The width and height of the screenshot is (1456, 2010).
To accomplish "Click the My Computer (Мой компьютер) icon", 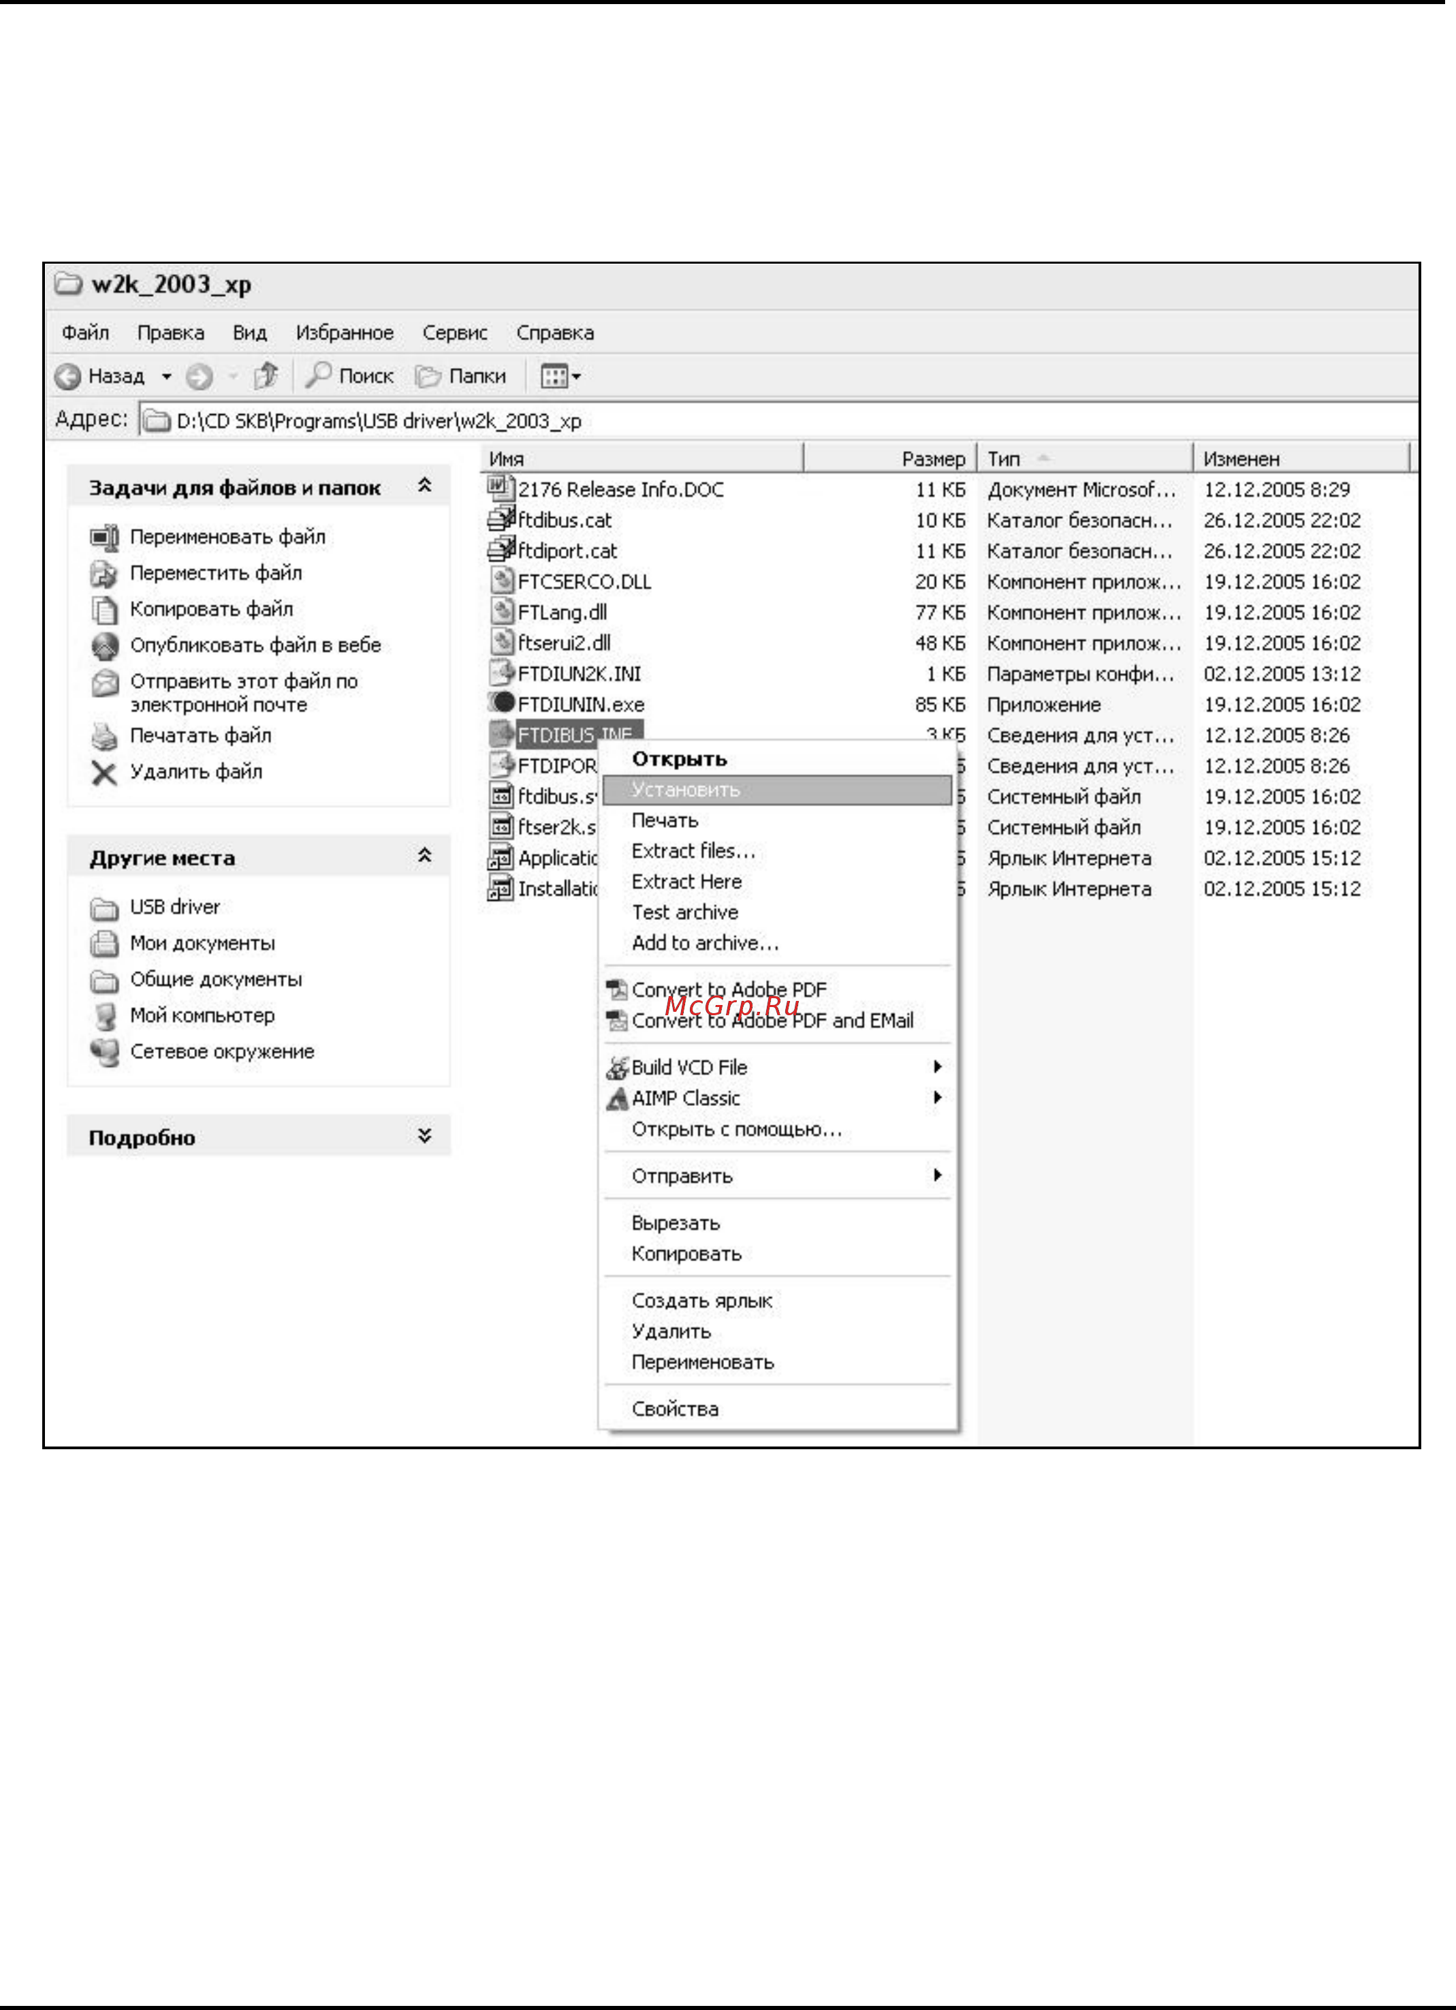I will click(x=106, y=1016).
